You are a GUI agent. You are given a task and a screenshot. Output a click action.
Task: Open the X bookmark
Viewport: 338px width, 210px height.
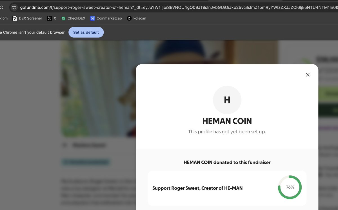pos(52,18)
